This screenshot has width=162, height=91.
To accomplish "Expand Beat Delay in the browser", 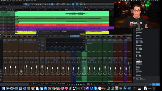I will [x=135, y=31].
